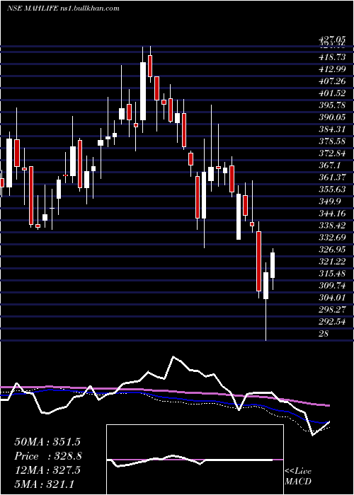
Task: Click the Price : 328.8 readout
Action: 48,456
